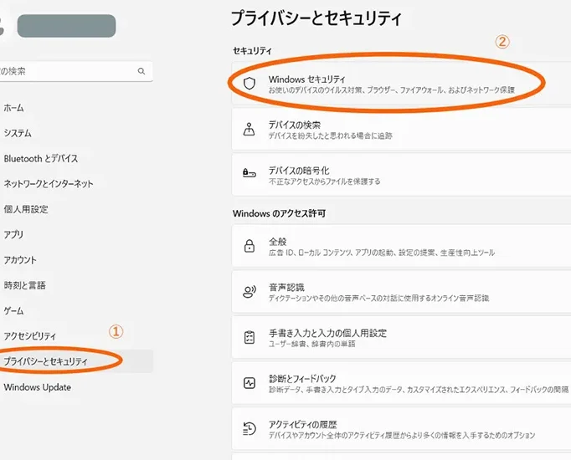Click text デバイスを紛失したと思われる場合に追跡
This screenshot has height=460, width=571.
coord(330,135)
